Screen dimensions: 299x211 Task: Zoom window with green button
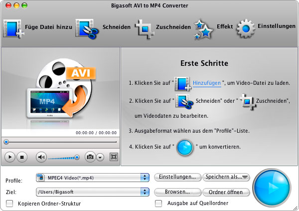24,5
